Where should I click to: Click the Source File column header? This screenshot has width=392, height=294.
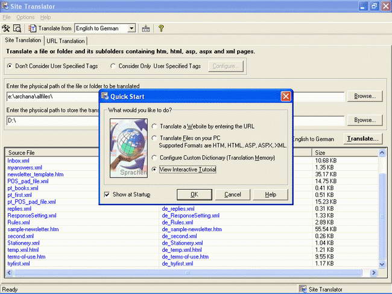[52, 153]
